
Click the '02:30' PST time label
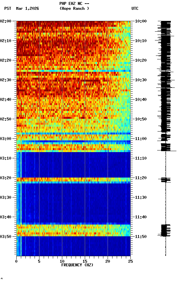point(6,80)
